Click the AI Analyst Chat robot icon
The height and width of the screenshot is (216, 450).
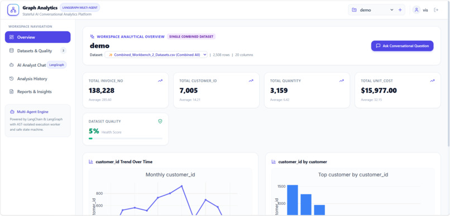[12, 65]
